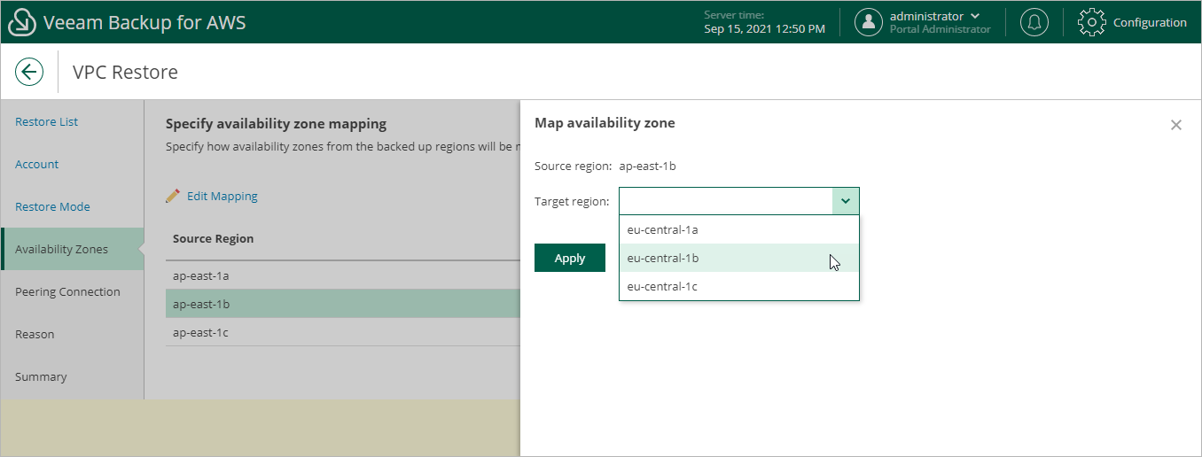The image size is (1202, 457).
Task: Select the ap-east-1a source row
Action: [201, 275]
